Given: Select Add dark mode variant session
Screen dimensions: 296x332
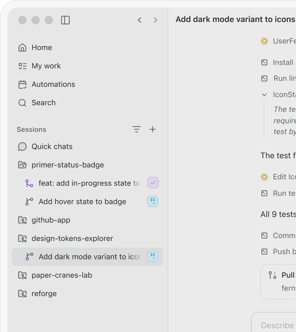Looking at the screenshot, I should coord(87,257).
